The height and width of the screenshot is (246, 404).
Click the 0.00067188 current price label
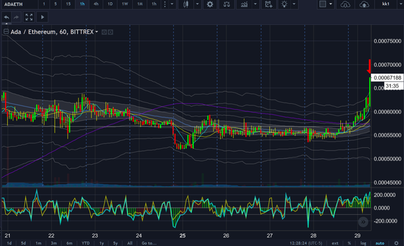point(387,78)
